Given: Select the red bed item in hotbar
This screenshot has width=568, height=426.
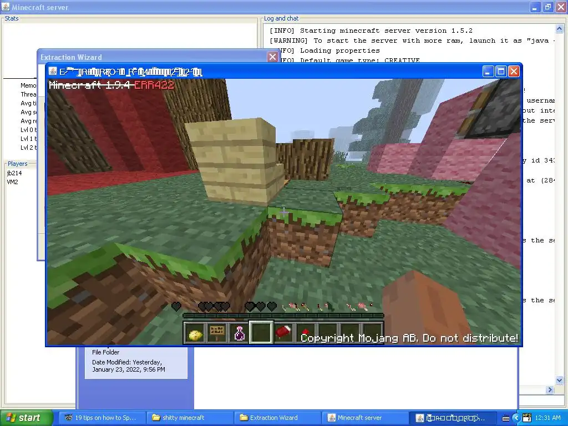Looking at the screenshot, I should [283, 333].
